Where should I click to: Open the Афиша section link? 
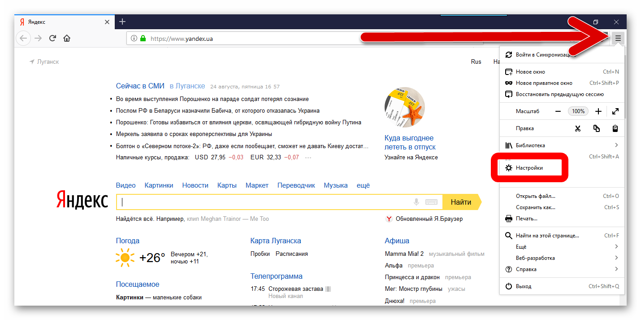[397, 241]
